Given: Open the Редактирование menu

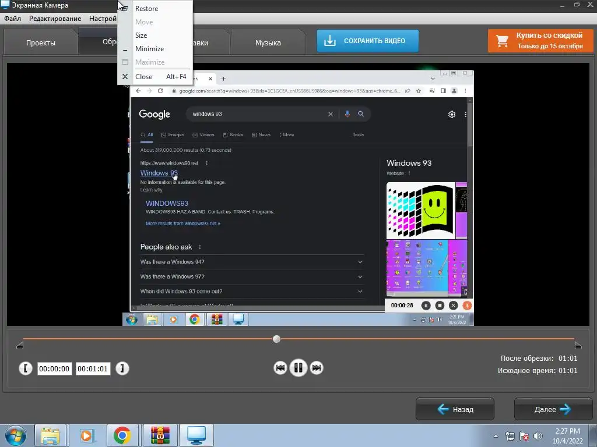Looking at the screenshot, I should [x=55, y=19].
